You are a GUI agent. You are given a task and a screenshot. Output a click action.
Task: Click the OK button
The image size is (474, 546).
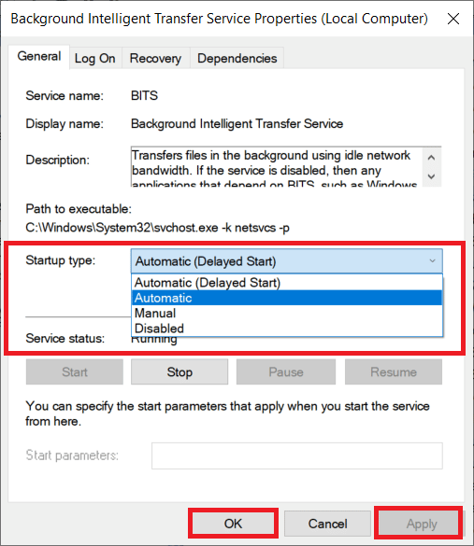[233, 524]
